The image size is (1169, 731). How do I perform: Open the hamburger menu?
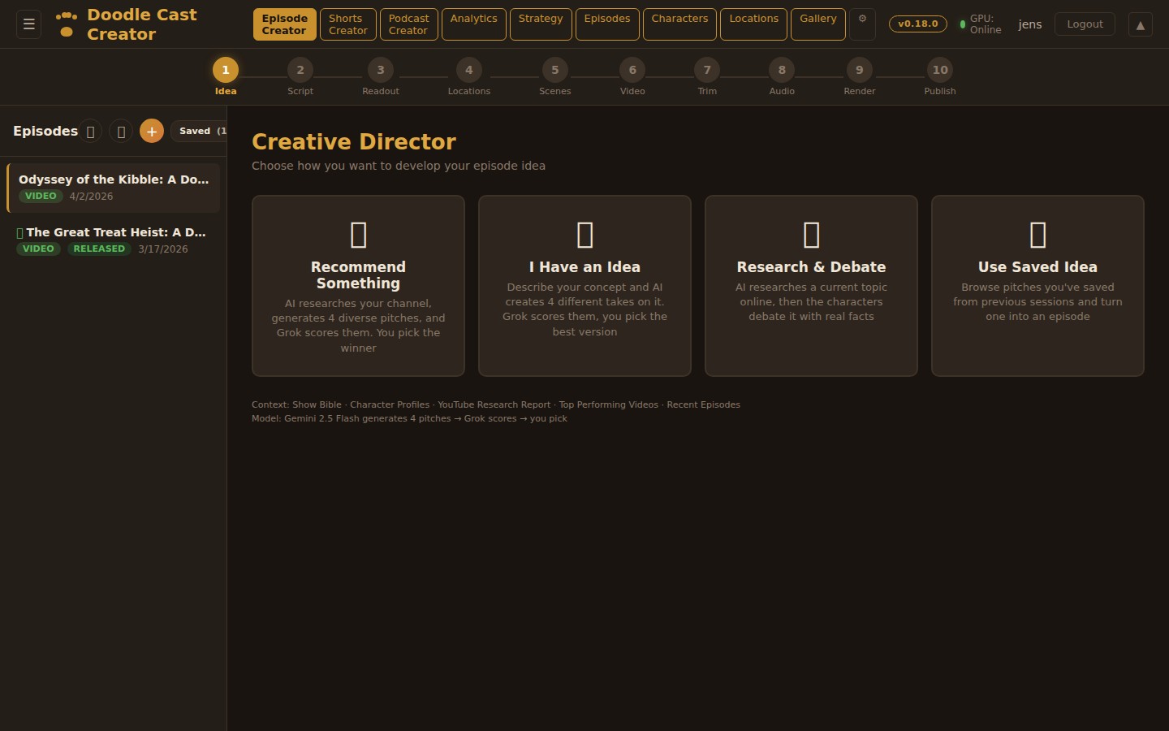coord(29,24)
